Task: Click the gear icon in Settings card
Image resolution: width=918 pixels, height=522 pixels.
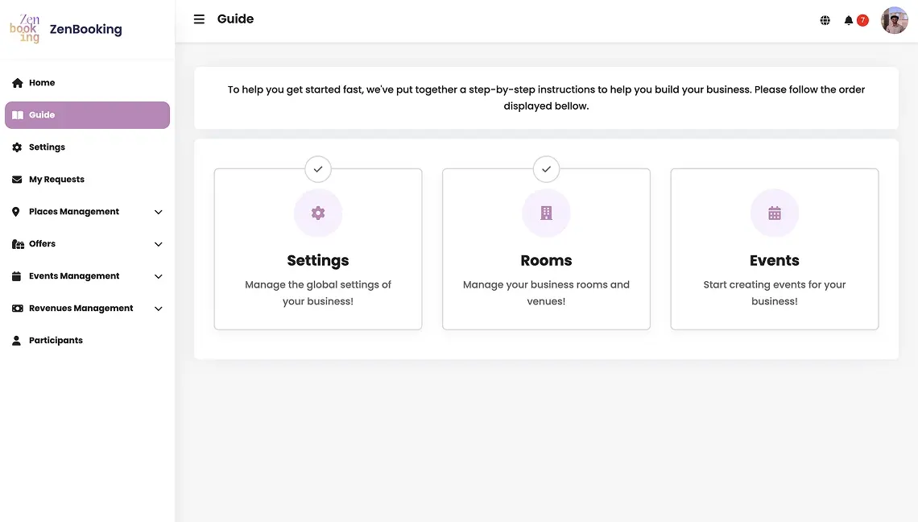Action: click(318, 213)
